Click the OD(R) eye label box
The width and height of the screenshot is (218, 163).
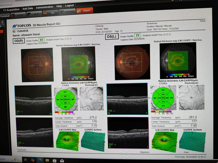click(19, 41)
